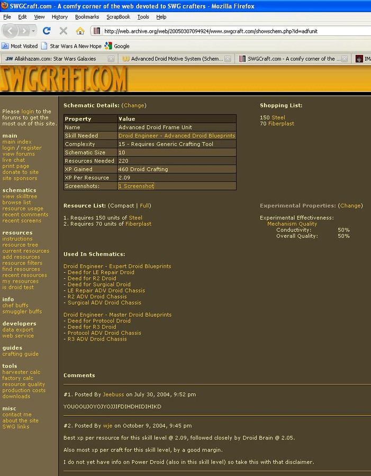Close the Allakhazam tab with its X
This screenshot has height=476, width=371.
pos(111,59)
